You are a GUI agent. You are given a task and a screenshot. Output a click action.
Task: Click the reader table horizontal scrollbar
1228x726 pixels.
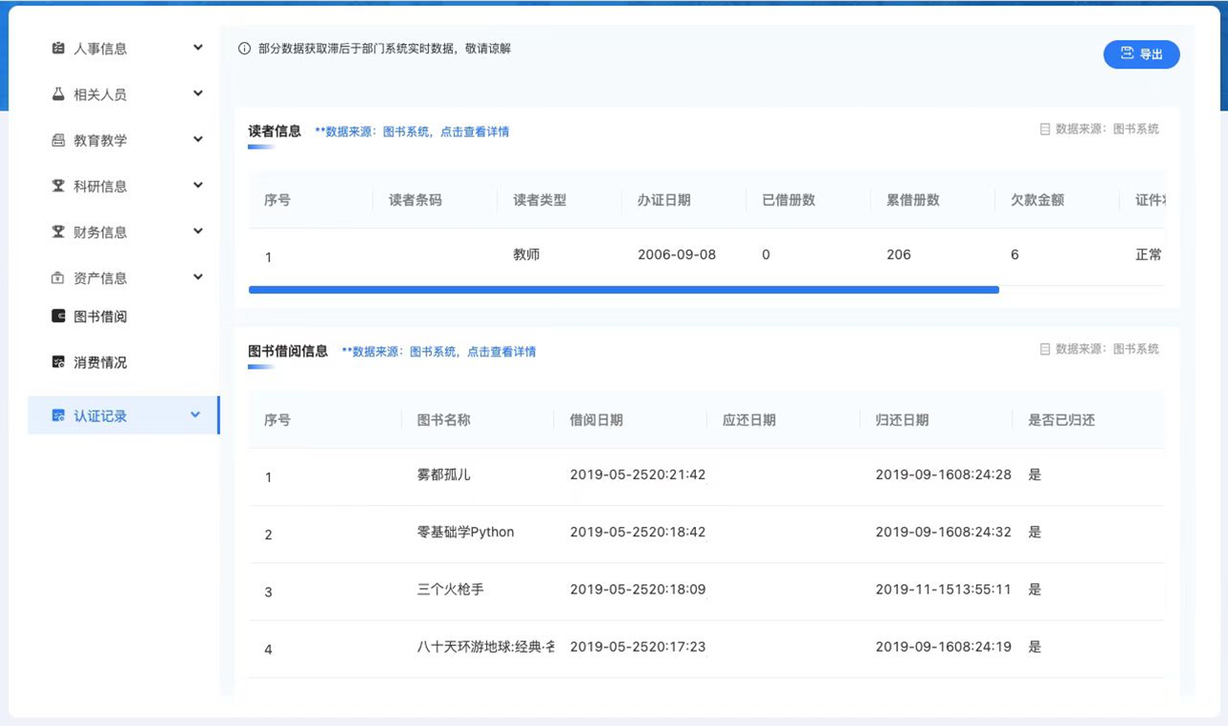tap(624, 290)
